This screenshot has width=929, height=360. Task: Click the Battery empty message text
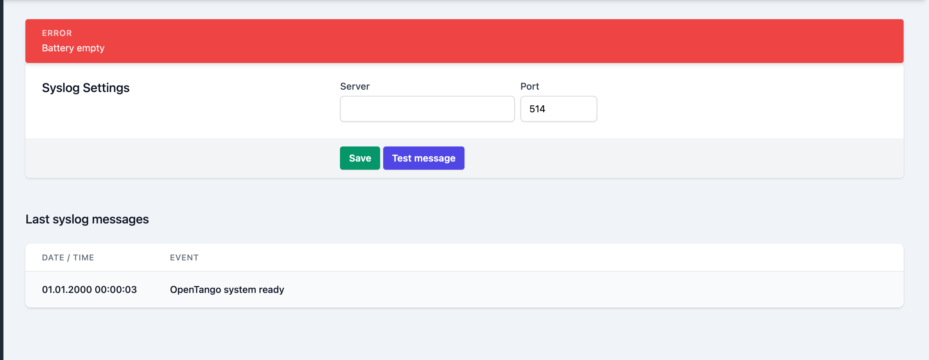(73, 48)
